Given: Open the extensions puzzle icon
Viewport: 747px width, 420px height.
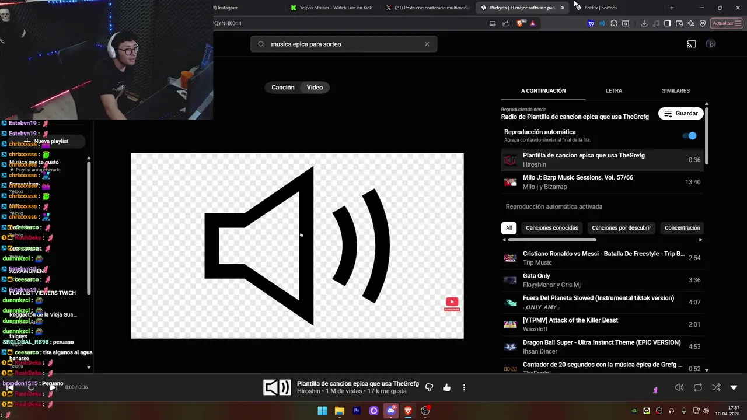Looking at the screenshot, I should click(x=614, y=23).
